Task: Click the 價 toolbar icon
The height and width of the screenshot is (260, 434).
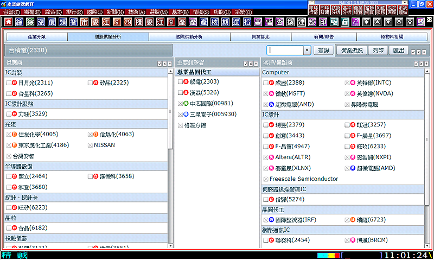Action: (x=52, y=22)
